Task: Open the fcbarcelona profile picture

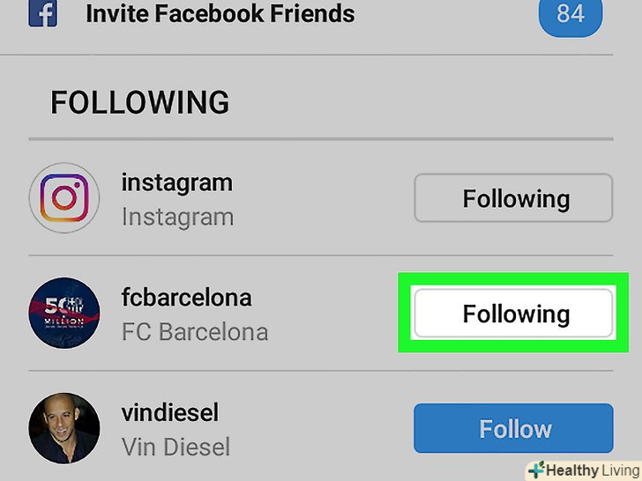Action: pyautogui.click(x=63, y=313)
